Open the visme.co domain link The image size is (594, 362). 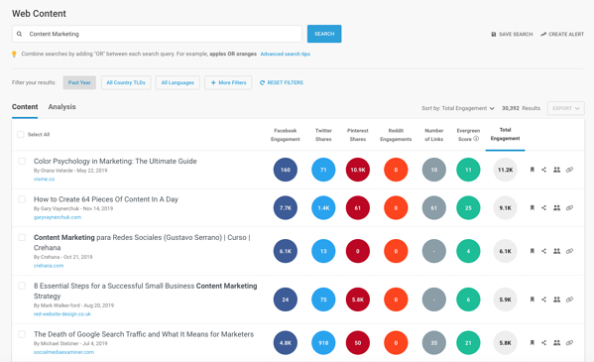pyautogui.click(x=44, y=179)
